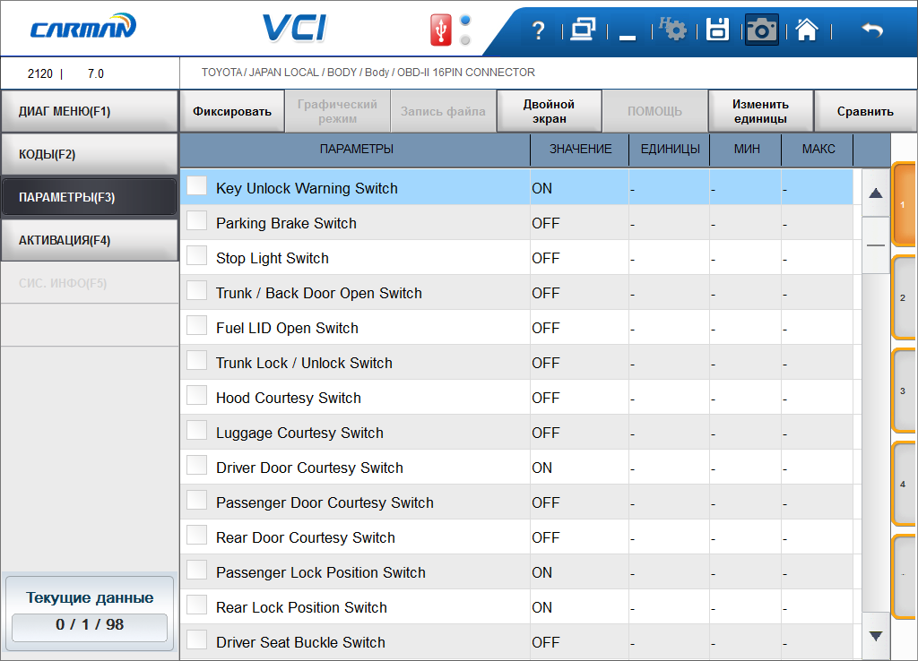Open the gear settings icon

point(672,30)
